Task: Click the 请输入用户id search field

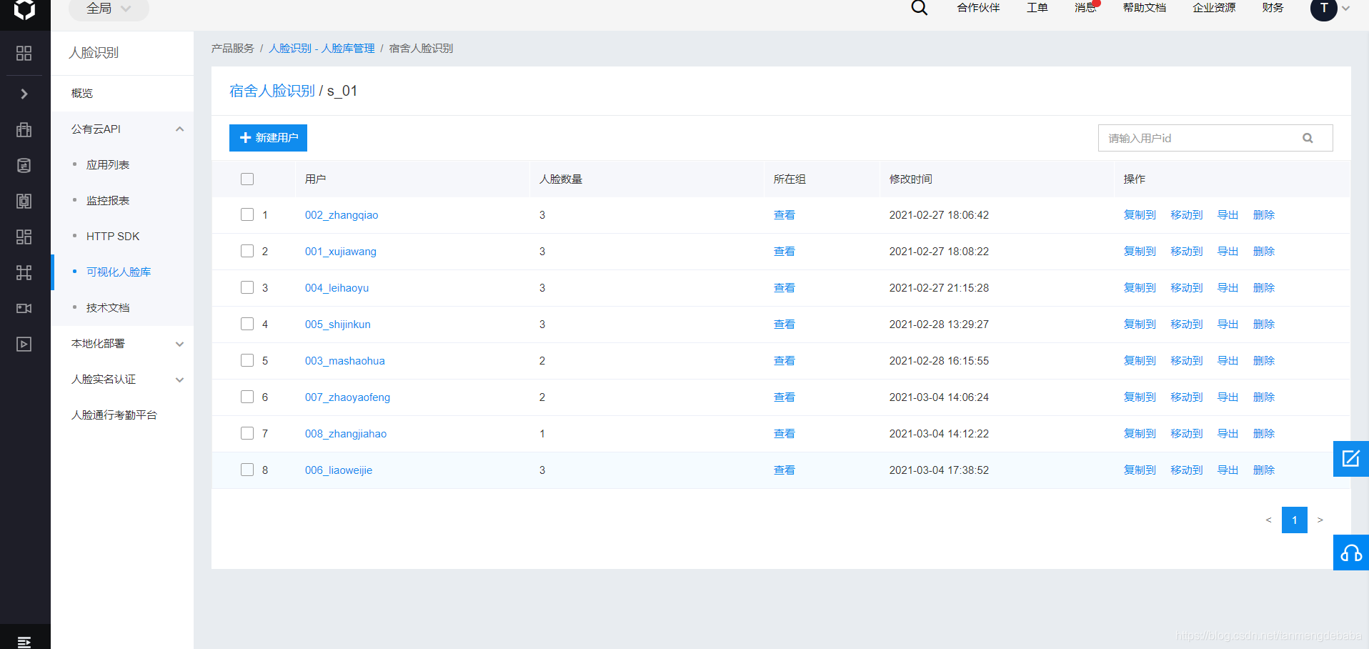Action: 1200,138
